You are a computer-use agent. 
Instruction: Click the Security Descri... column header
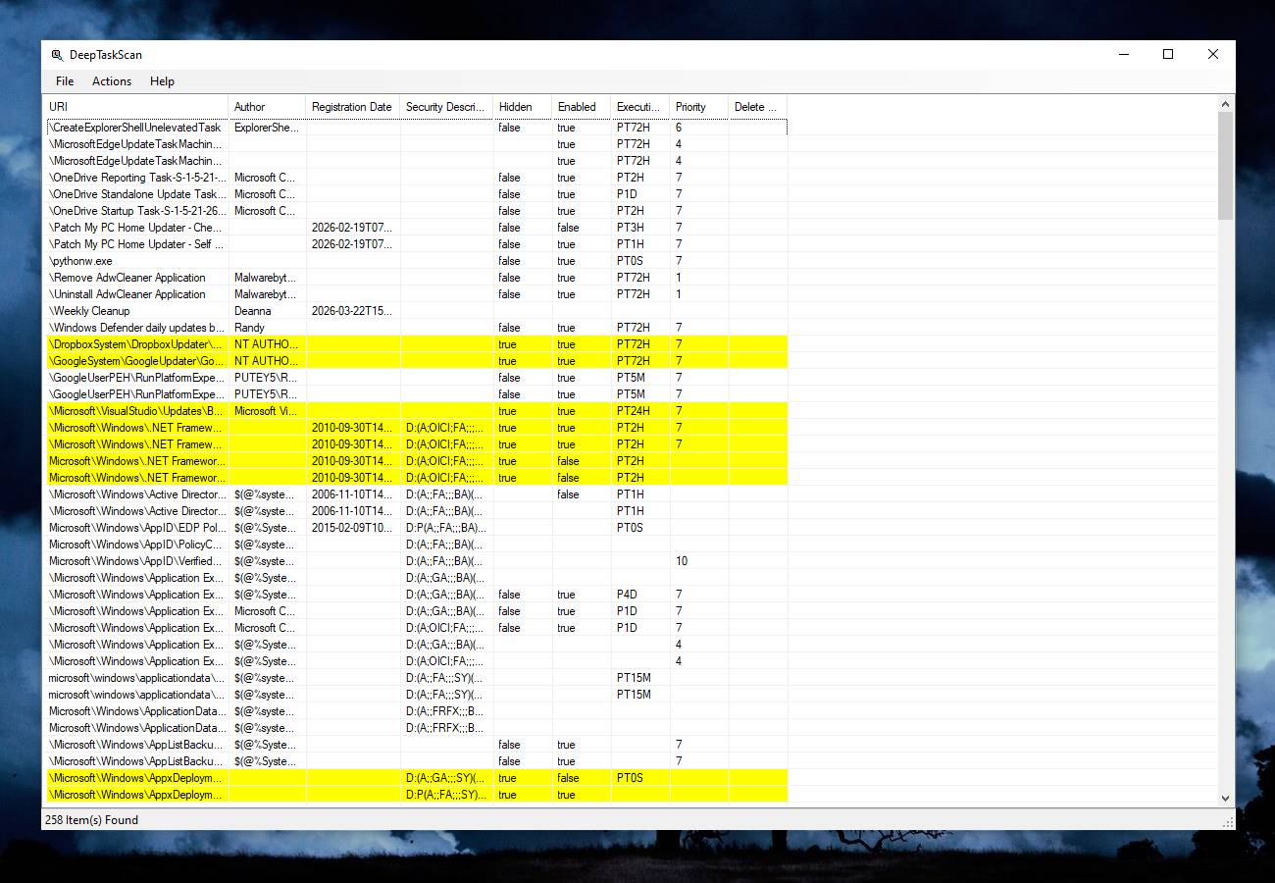[446, 107]
